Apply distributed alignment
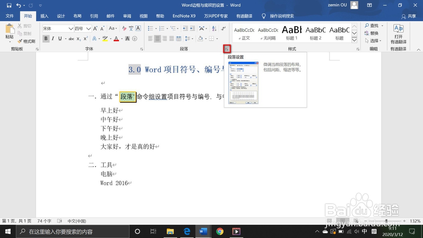Image resolution: width=423 pixels, height=238 pixels. (179, 38)
